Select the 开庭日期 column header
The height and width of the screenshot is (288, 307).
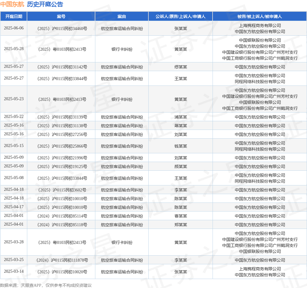[14, 16]
